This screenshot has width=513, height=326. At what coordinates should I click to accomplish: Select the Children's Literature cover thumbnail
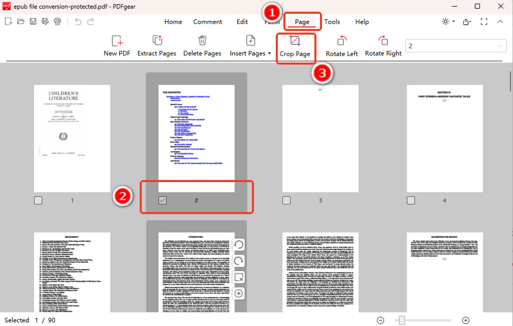pyautogui.click(x=72, y=138)
